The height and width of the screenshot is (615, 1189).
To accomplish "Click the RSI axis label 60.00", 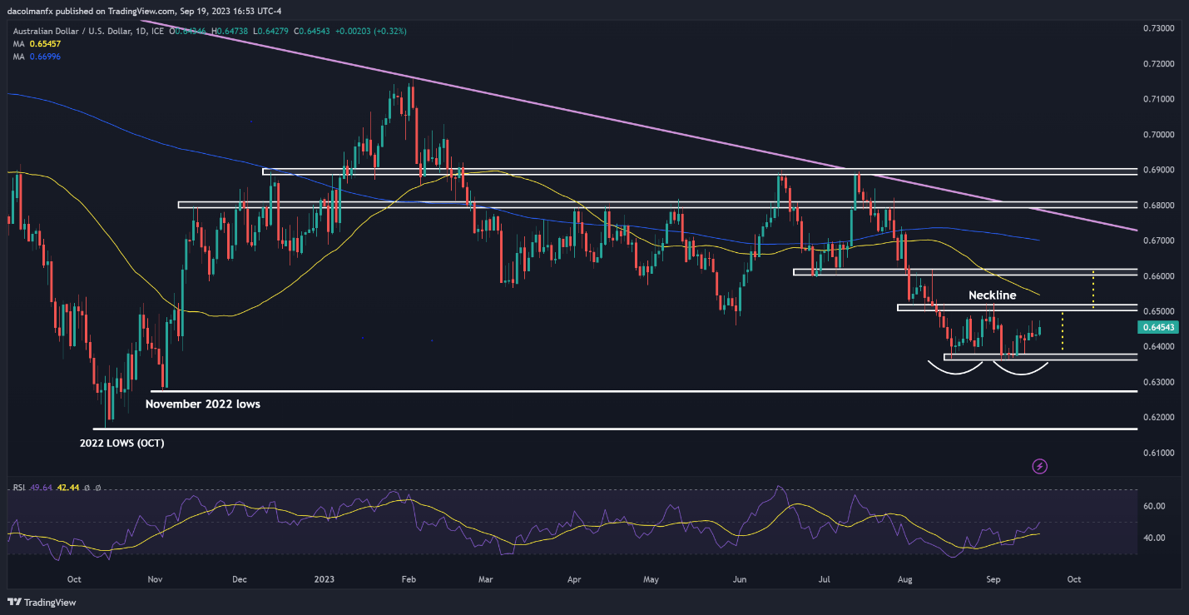I will pos(1154,506).
